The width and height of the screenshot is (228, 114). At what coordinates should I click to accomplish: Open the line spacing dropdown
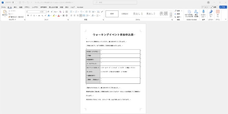coord(88,15)
